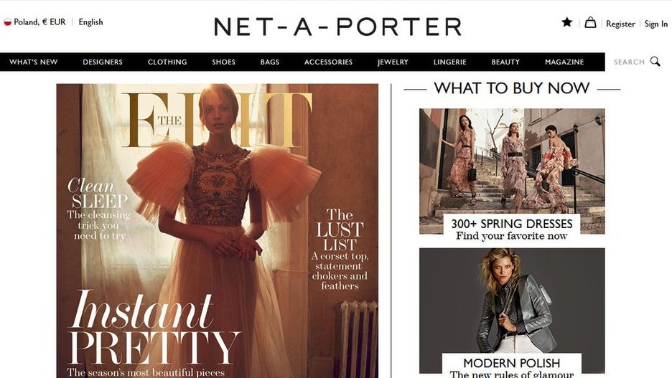Click the Poland flag icon

[7, 22]
